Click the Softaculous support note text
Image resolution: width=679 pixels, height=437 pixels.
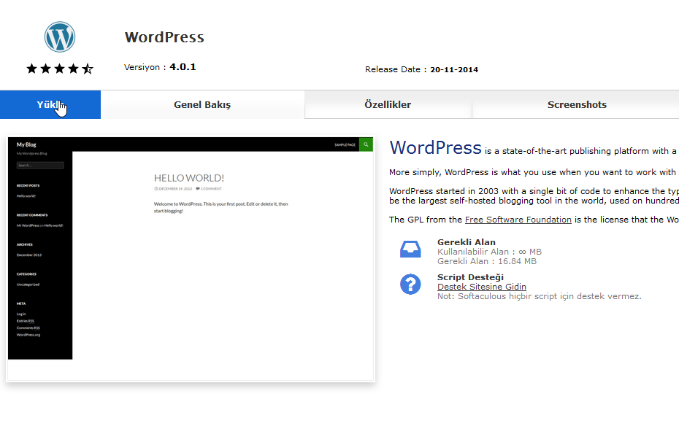pyautogui.click(x=539, y=296)
